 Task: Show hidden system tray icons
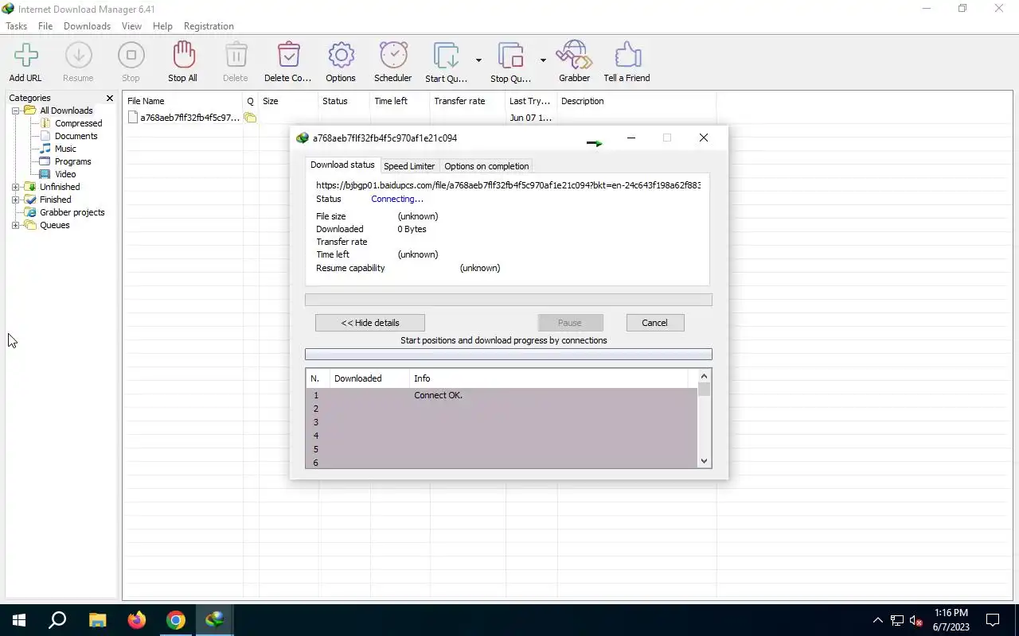coord(877,620)
